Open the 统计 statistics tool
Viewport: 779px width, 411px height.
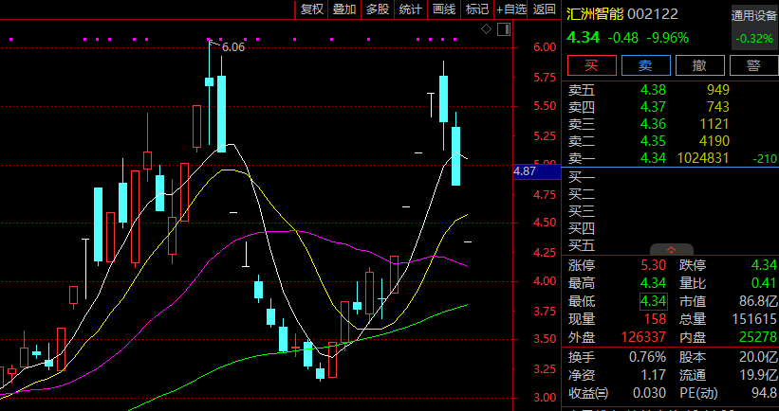click(x=410, y=9)
